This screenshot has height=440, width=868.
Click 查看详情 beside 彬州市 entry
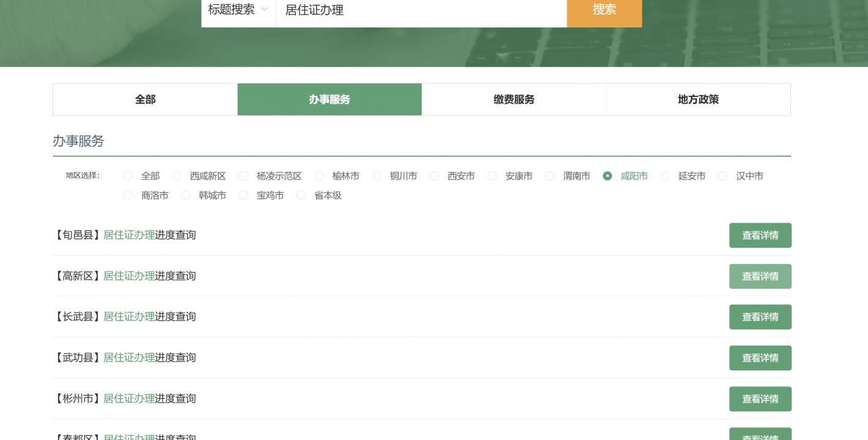[x=760, y=399]
